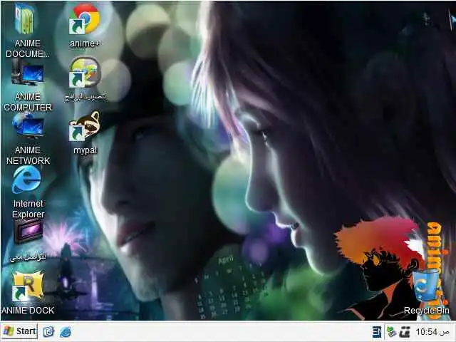Open the ANIME DOCUMENTS folder icon

pos(26,19)
